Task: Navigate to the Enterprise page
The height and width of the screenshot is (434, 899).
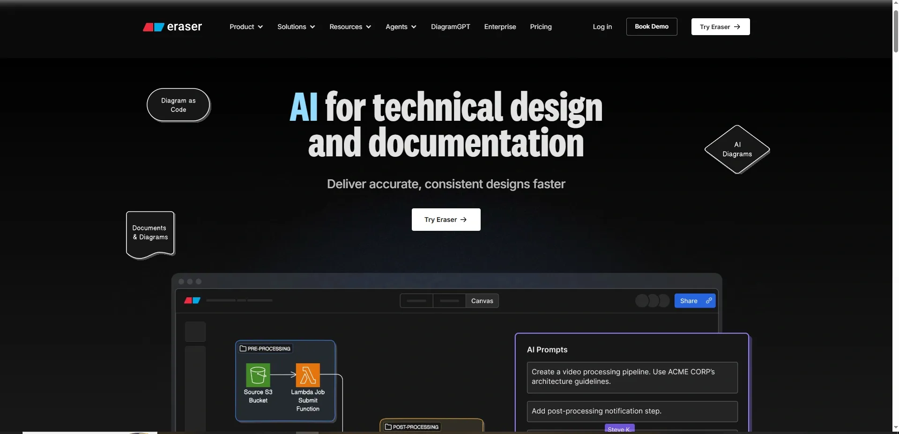Action: tap(500, 27)
